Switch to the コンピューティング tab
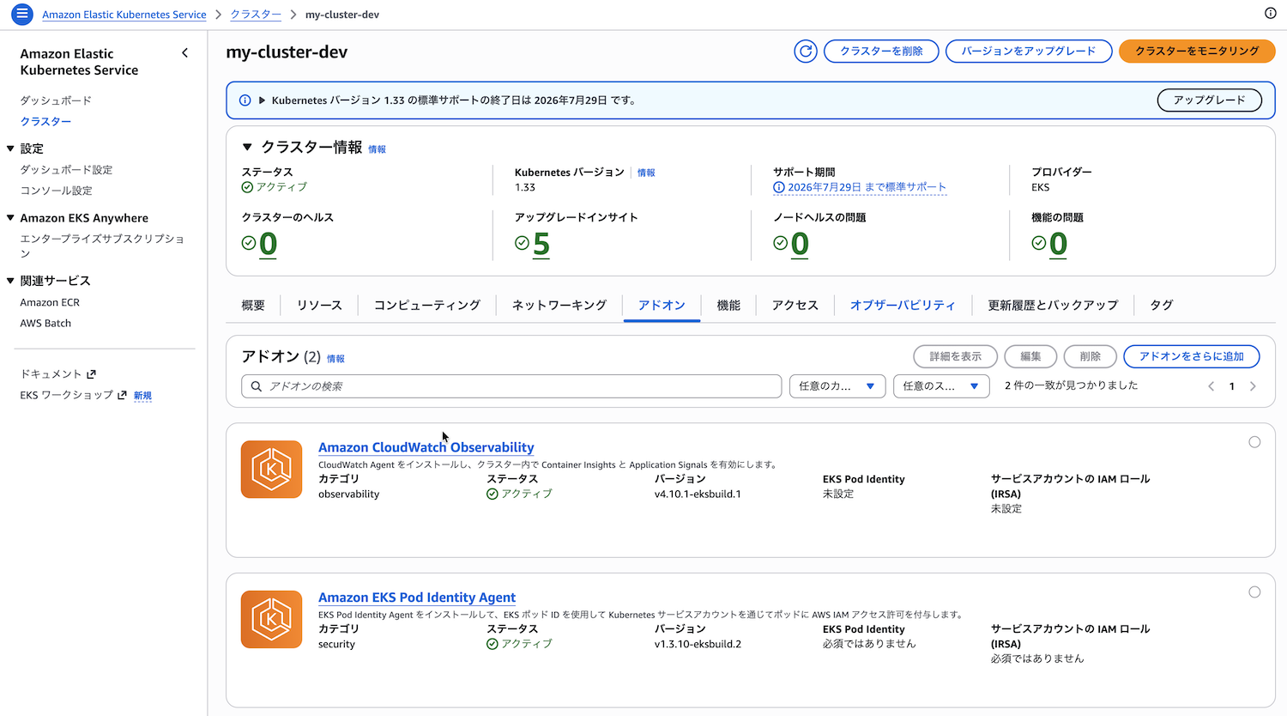Screen dimensions: 1287x716 (x=426, y=305)
